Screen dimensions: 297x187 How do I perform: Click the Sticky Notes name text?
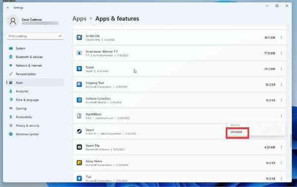pos(94,161)
